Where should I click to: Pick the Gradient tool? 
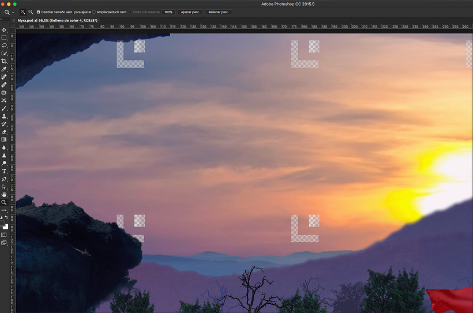[4, 139]
